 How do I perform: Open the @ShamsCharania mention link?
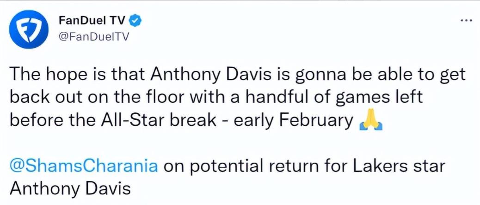point(84,167)
